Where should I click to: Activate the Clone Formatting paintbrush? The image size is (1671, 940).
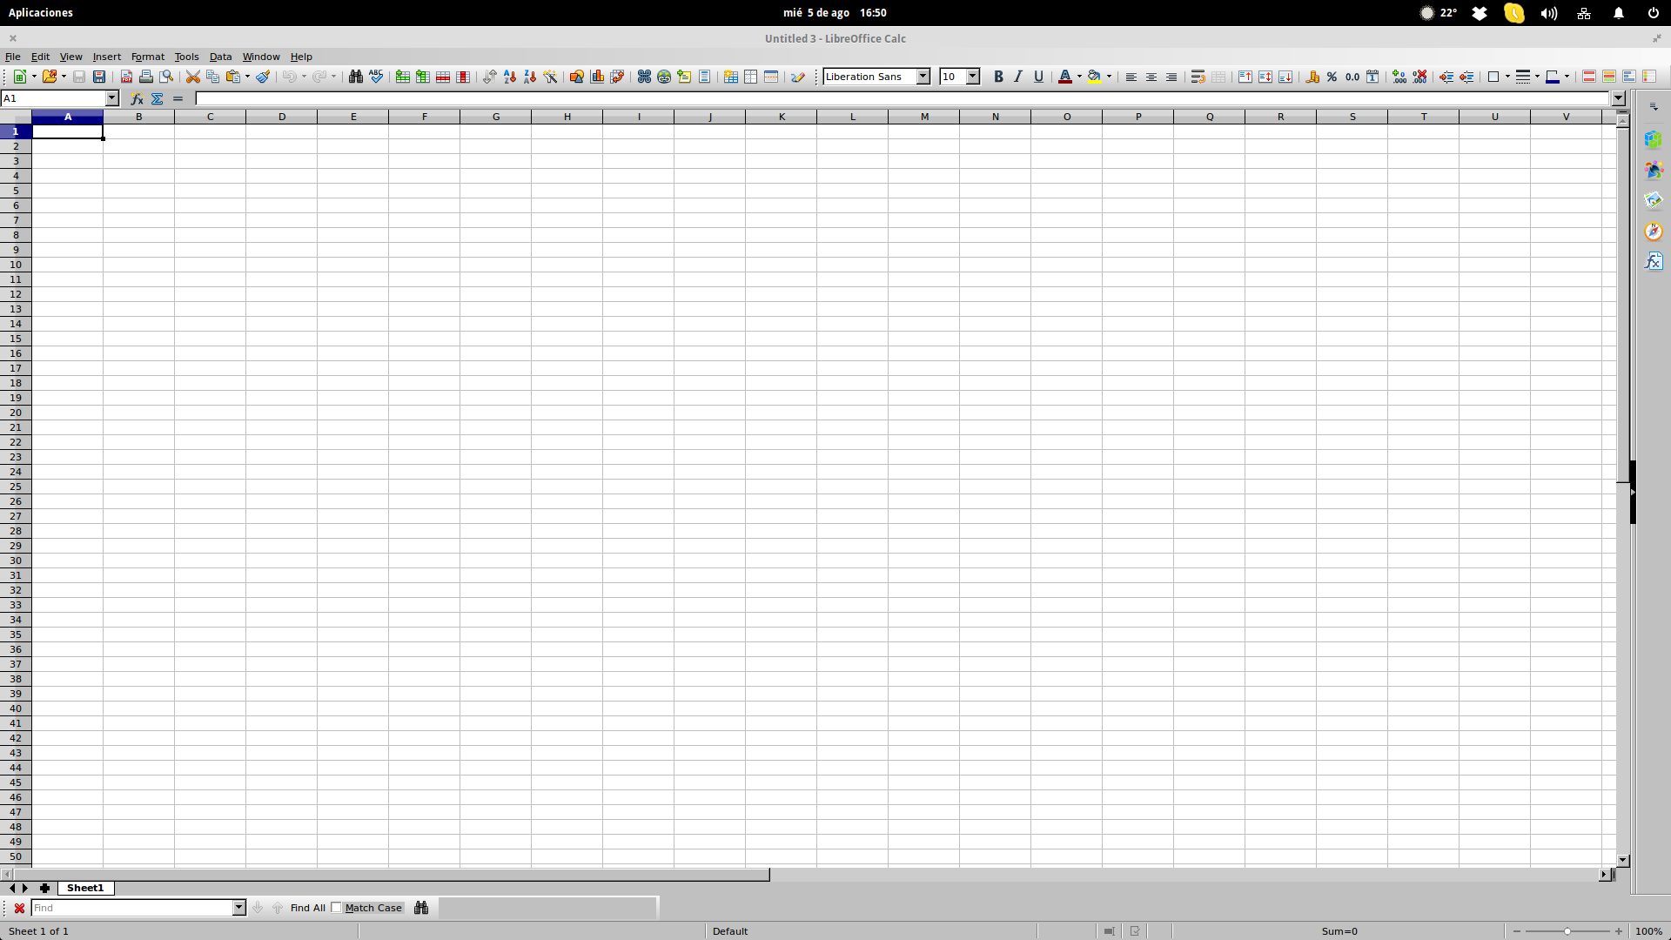click(x=262, y=77)
